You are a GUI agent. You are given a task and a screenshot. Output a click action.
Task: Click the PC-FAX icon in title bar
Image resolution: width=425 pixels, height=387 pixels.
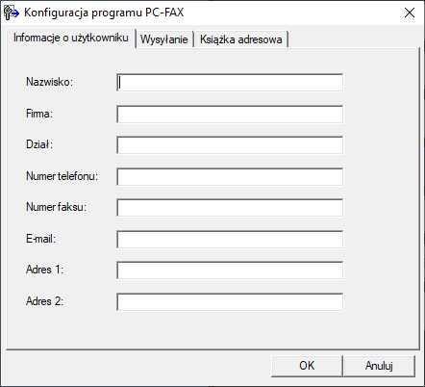[x=12, y=13]
